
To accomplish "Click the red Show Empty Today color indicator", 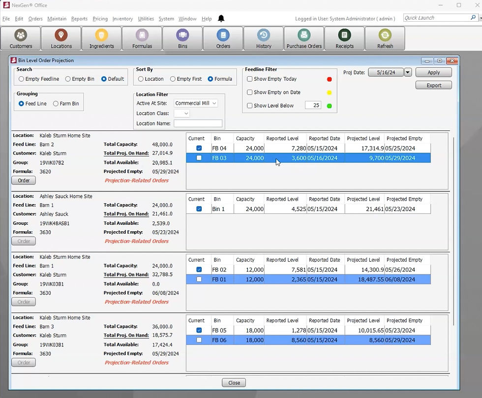I will 329,79.
